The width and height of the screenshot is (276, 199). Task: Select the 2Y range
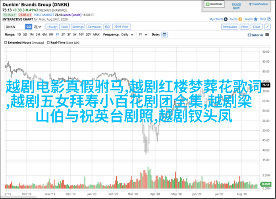63,34
